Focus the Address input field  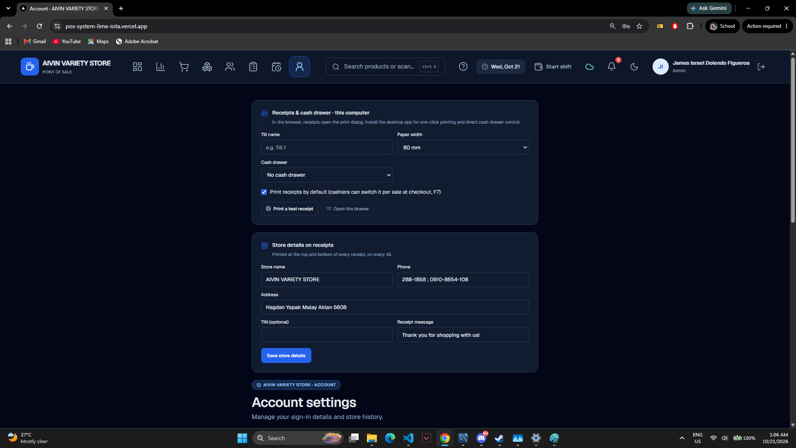(395, 307)
